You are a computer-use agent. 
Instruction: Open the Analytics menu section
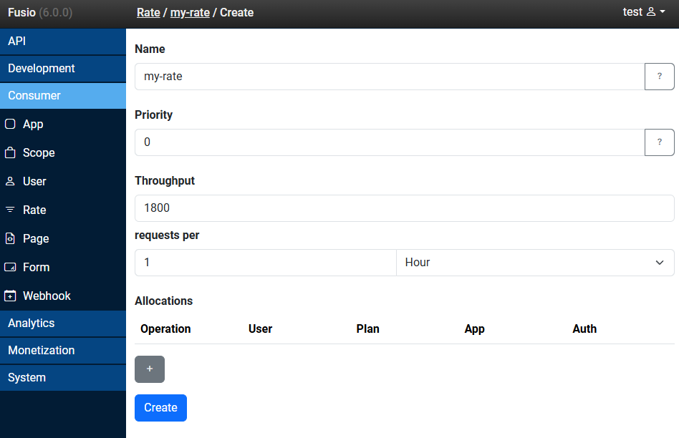(63, 323)
